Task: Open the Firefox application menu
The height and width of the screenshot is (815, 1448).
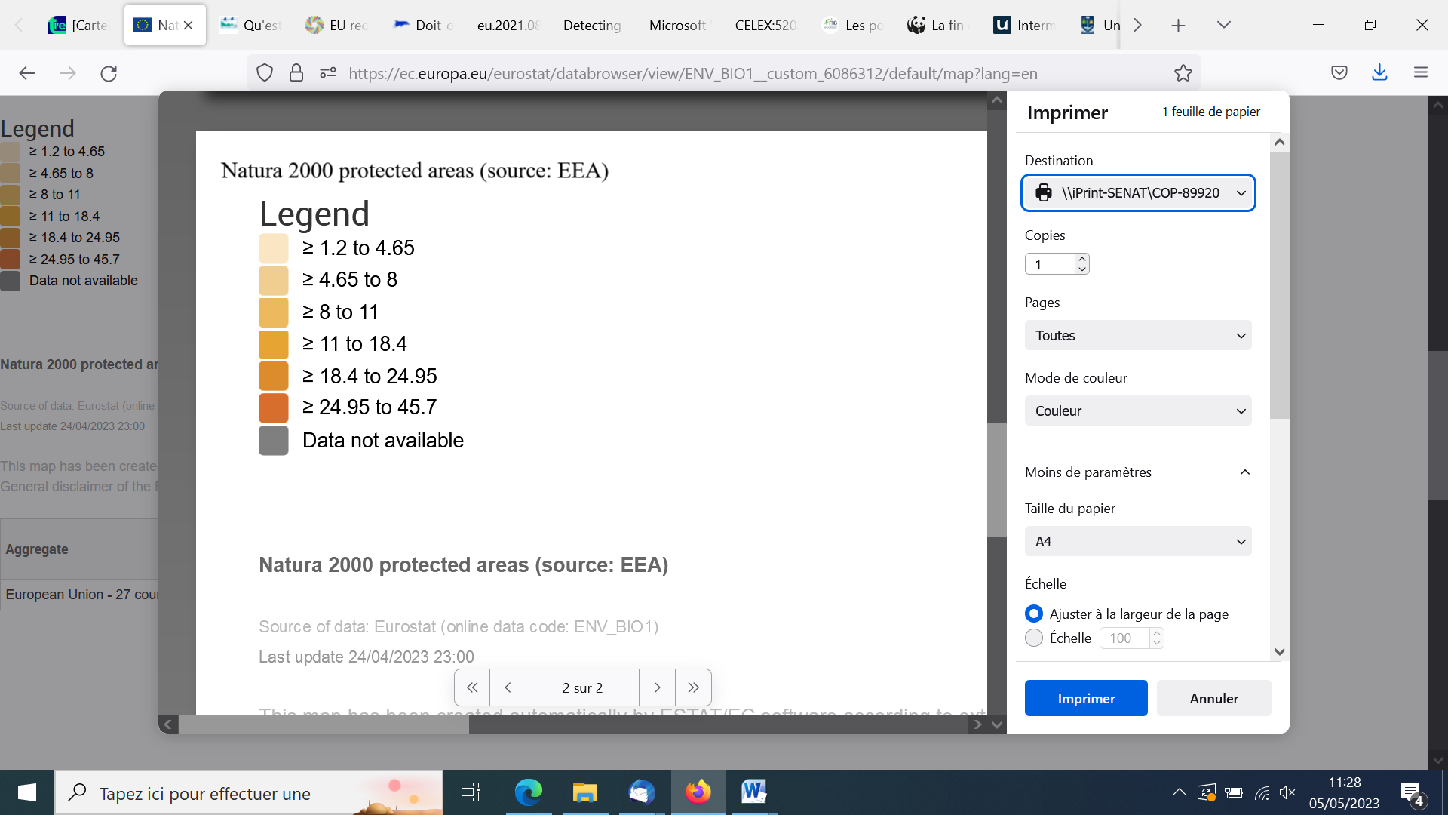Action: pos(1421,73)
